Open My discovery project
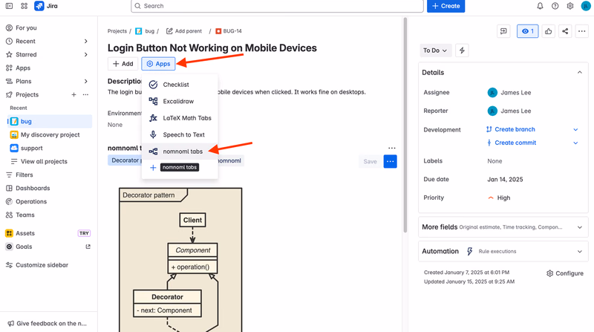The image size is (594, 332). 50,134
